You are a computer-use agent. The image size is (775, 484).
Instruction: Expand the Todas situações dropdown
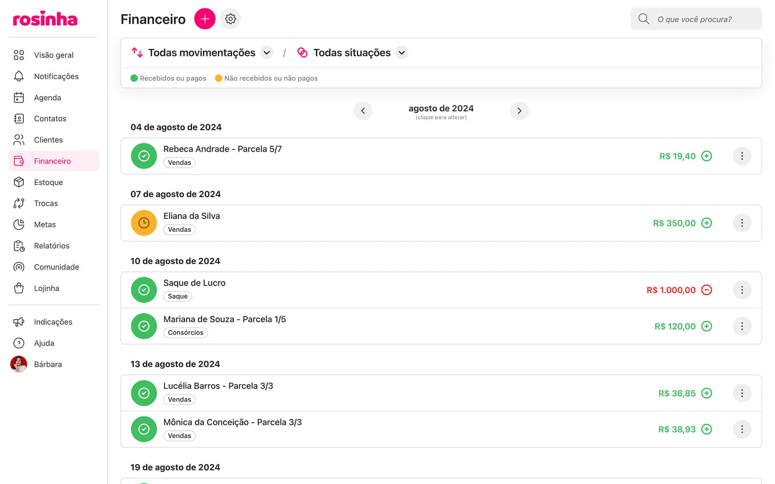click(x=402, y=53)
